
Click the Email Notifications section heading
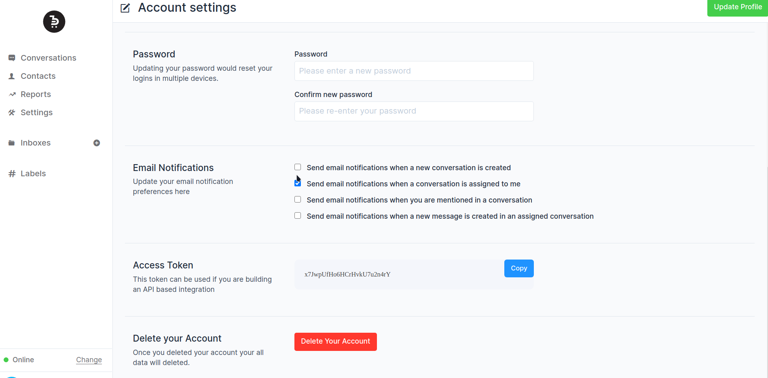[x=173, y=168]
